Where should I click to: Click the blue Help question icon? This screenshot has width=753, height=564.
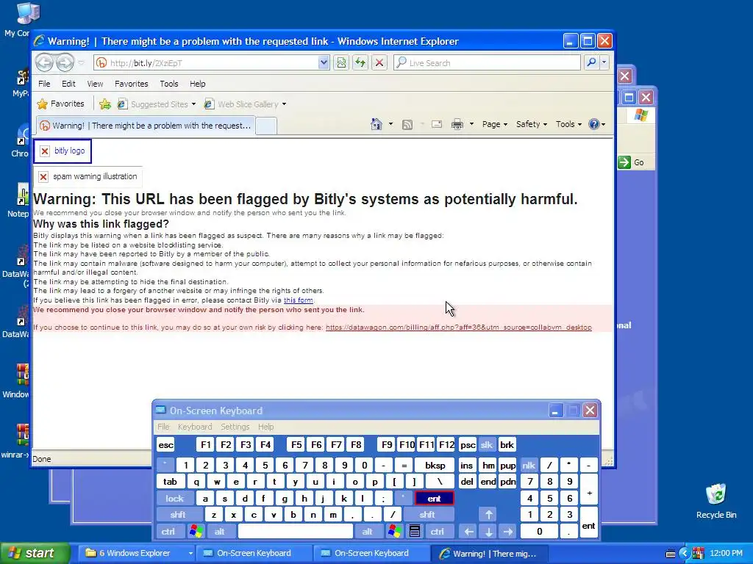coord(594,124)
